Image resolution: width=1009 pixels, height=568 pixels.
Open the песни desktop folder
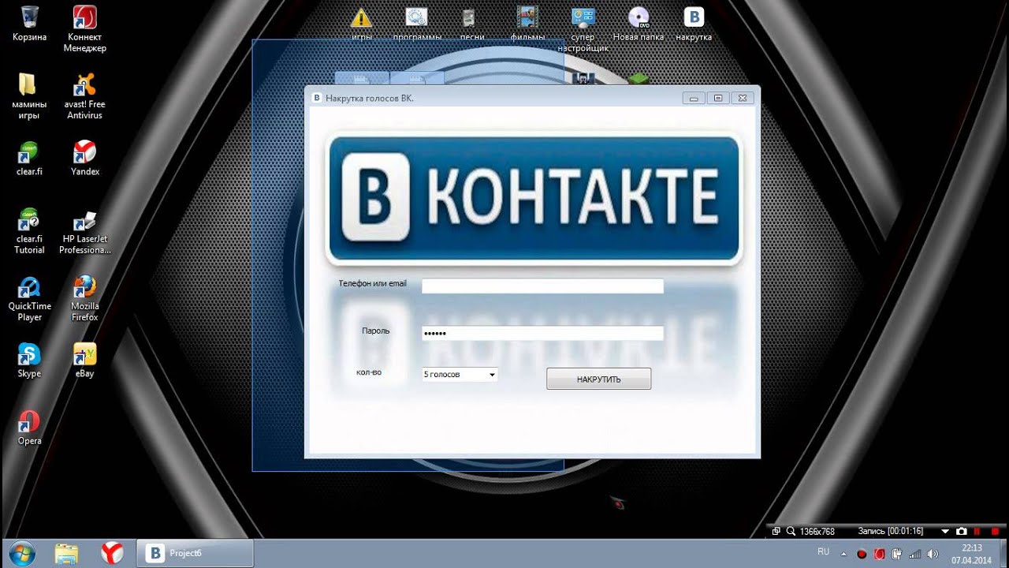472,24
